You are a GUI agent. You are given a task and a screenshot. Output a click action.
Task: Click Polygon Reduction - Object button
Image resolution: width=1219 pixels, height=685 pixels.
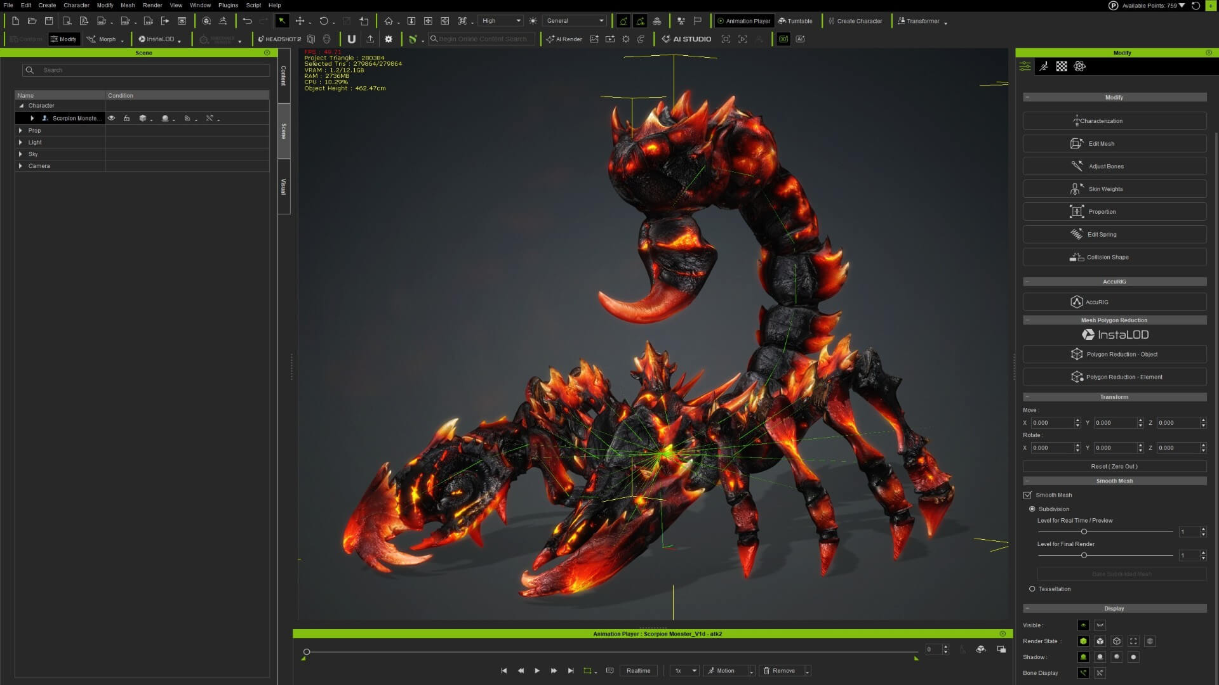(x=1114, y=355)
